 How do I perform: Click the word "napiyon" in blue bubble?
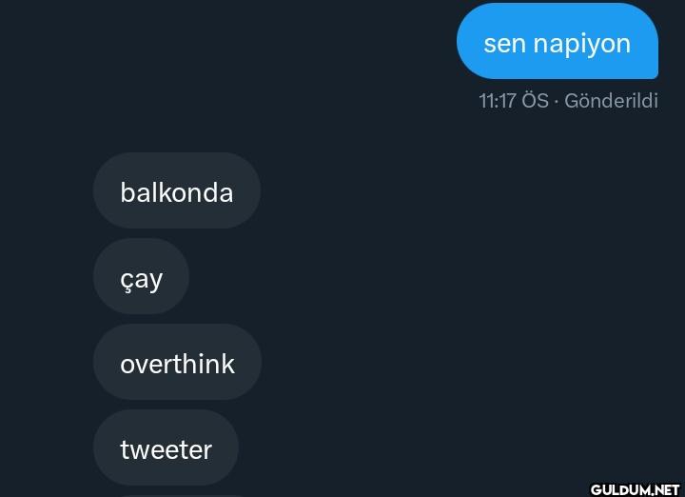coord(582,44)
